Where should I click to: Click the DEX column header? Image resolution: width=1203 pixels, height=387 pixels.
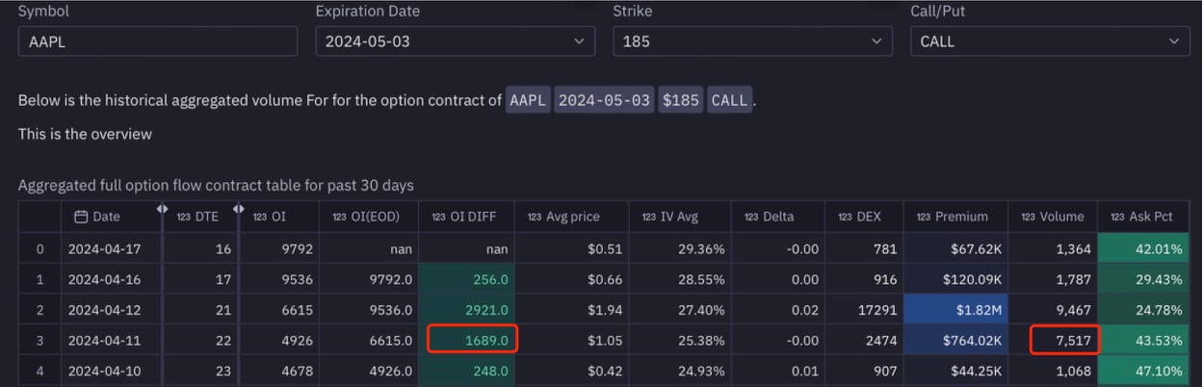click(x=865, y=217)
